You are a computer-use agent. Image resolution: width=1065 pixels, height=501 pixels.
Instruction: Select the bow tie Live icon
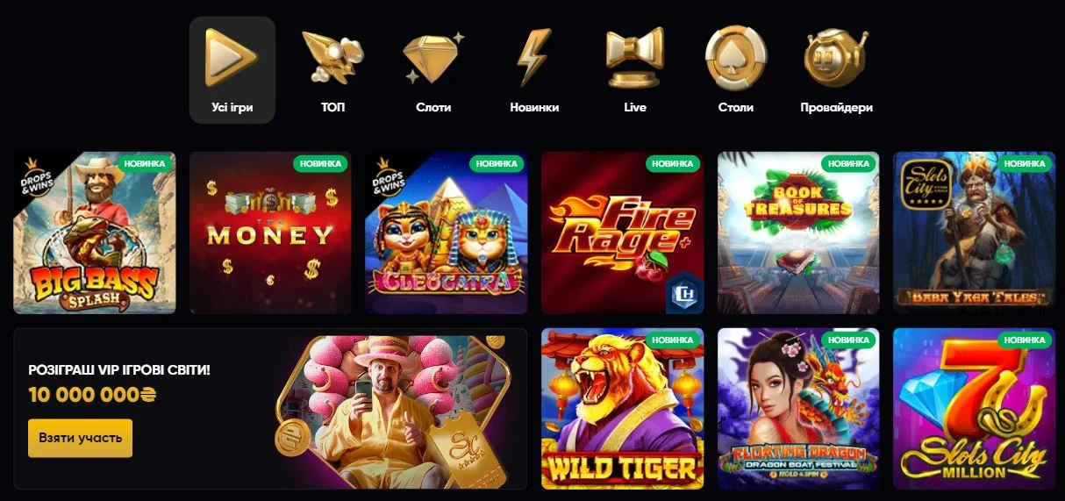635,58
